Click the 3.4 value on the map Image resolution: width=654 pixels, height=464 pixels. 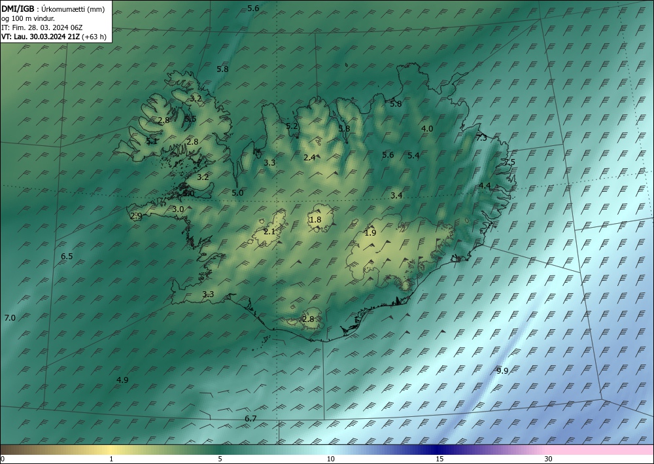pyautogui.click(x=396, y=195)
